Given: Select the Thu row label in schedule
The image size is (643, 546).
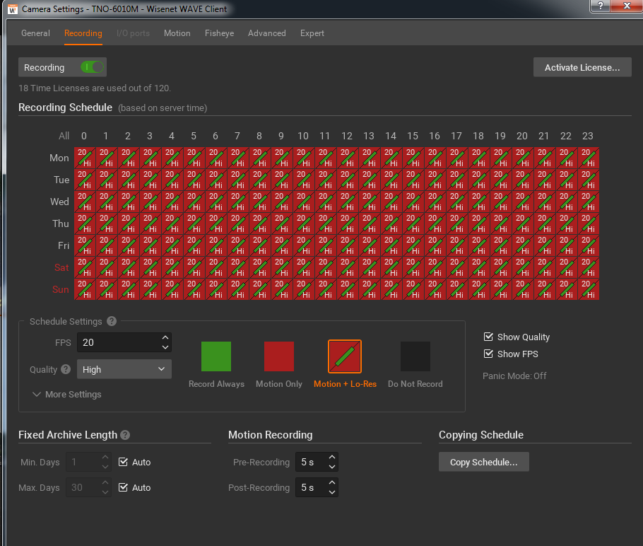Looking at the screenshot, I should (61, 223).
